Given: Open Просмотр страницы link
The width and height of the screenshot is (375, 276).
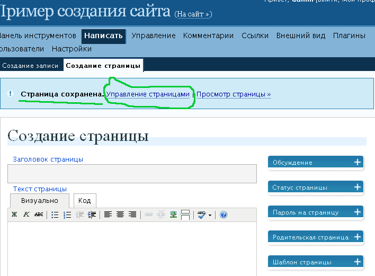Looking at the screenshot, I should [234, 94].
